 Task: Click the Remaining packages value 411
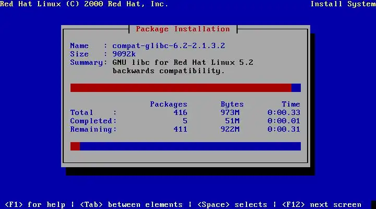tap(180, 130)
